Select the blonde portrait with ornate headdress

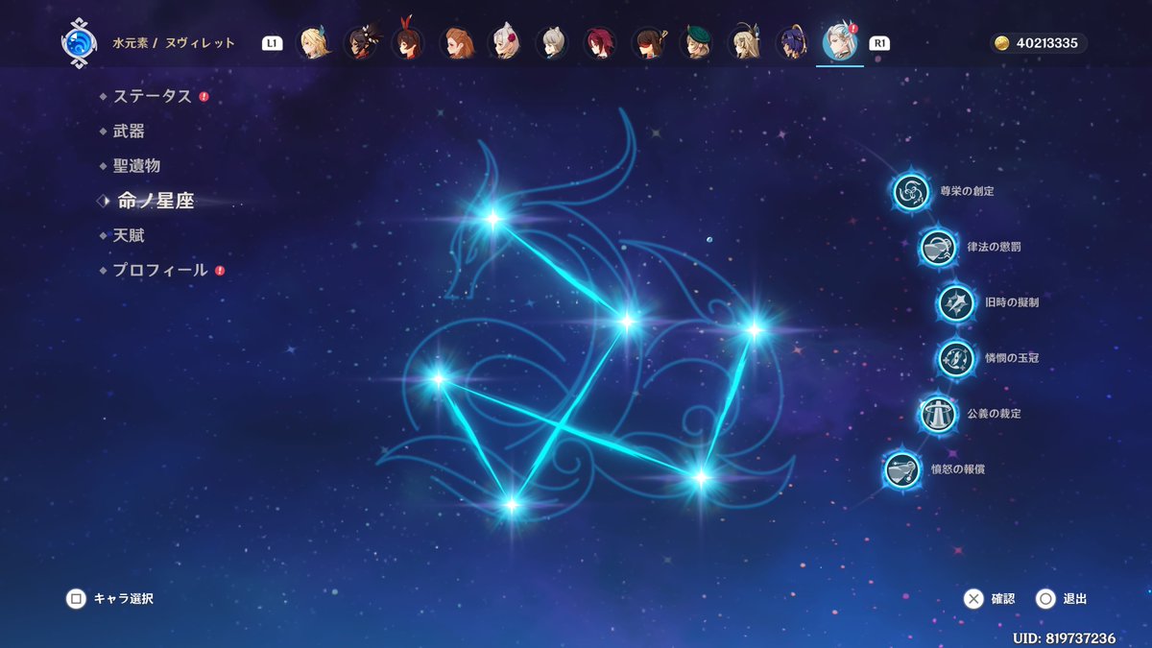click(x=745, y=43)
